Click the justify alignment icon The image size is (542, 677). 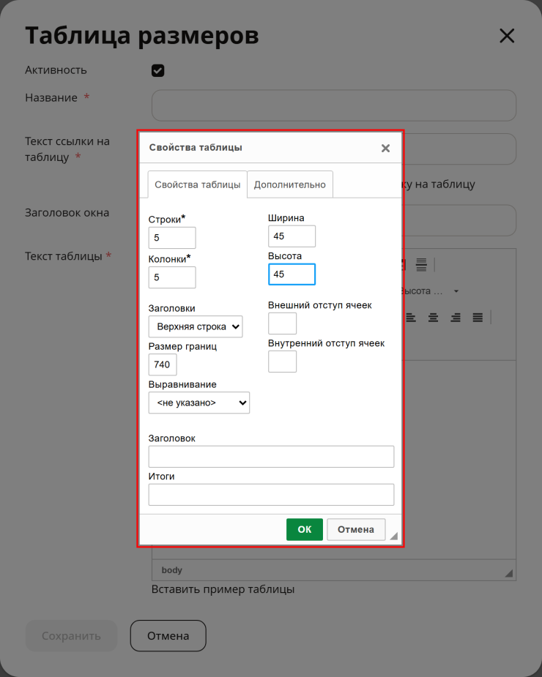[478, 318]
